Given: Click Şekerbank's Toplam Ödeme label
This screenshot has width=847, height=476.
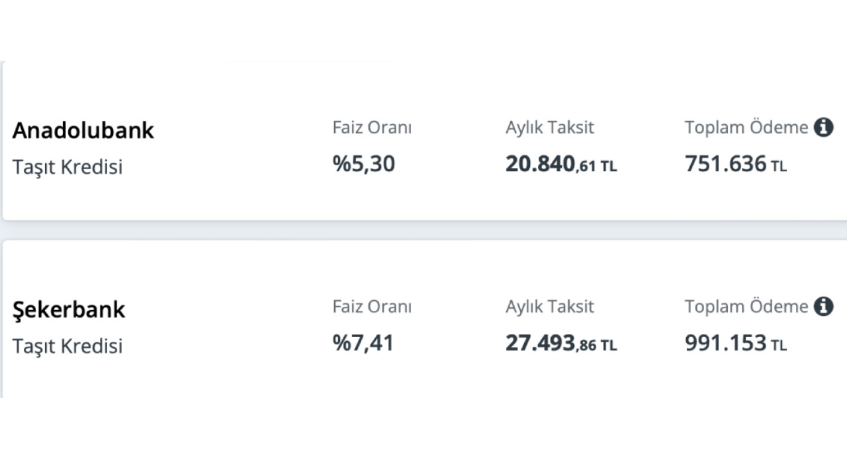Looking at the screenshot, I should (746, 307).
